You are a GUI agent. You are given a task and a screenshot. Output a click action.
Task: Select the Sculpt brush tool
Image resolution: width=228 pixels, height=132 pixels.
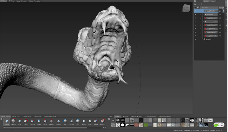(x=7, y=122)
